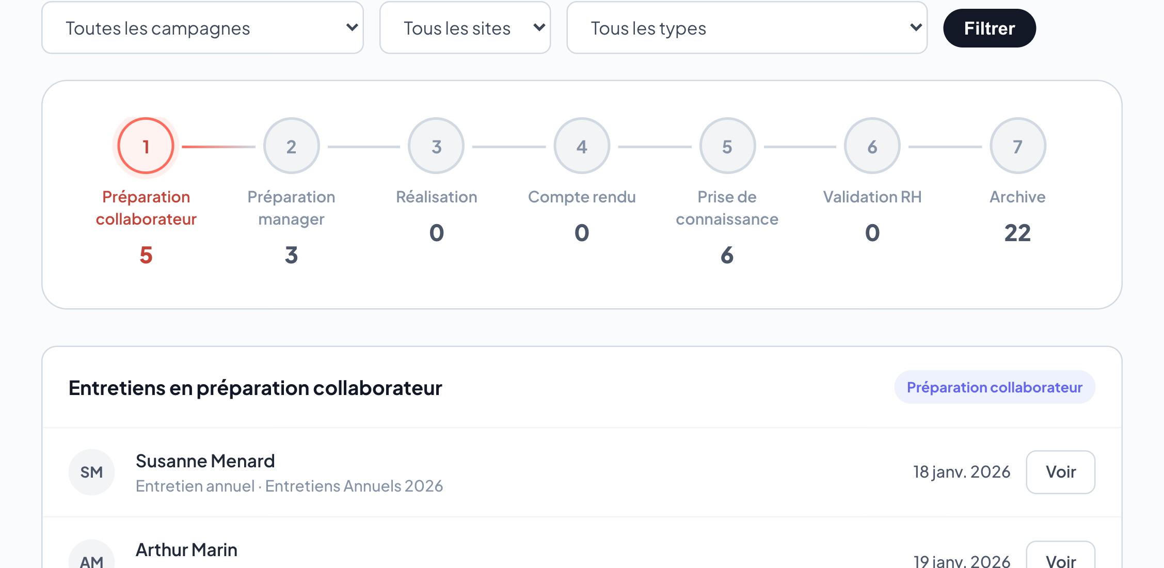Open the Toutes les campagnes dropdown

[x=203, y=28]
